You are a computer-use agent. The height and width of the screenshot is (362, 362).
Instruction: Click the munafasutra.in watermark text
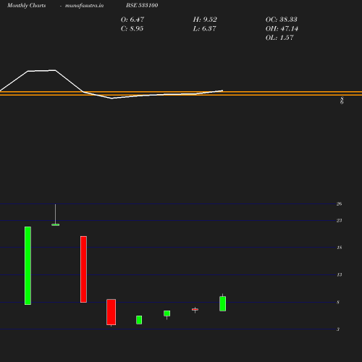[84, 6]
